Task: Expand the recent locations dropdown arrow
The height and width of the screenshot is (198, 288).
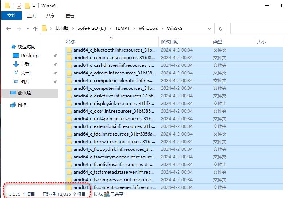Action: 27,29
